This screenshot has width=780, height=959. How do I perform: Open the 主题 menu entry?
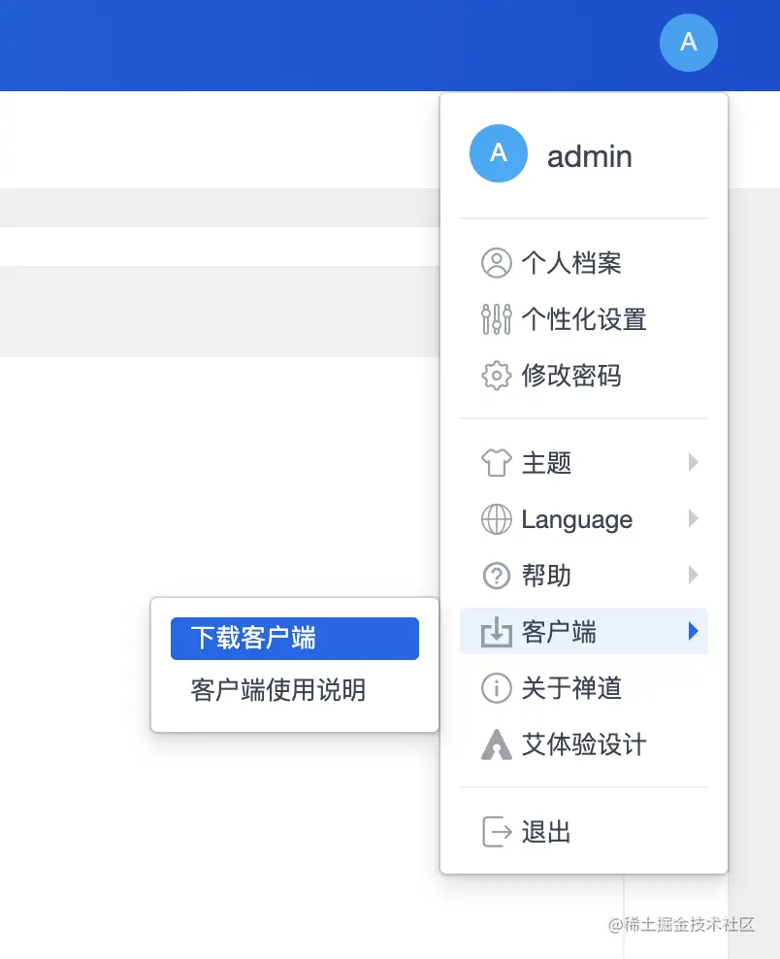tap(584, 462)
